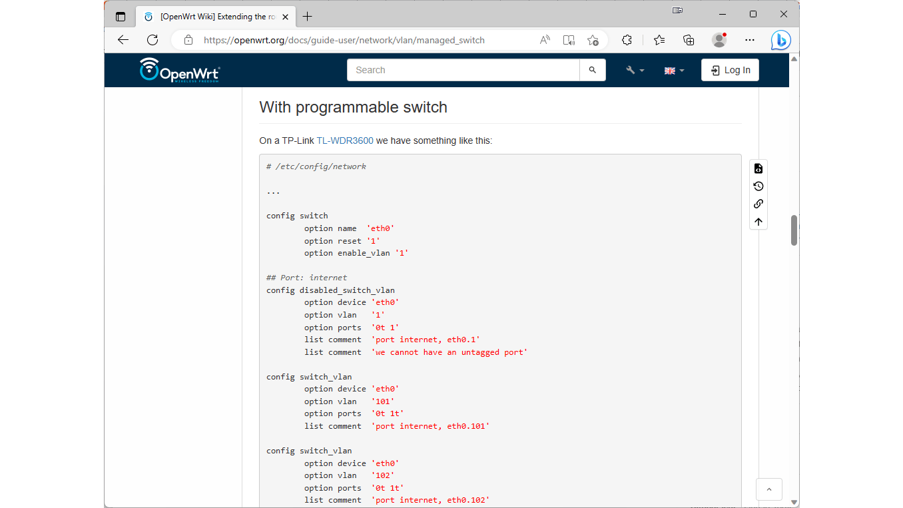Expand the wrench tools dropdown
The image size is (903, 508).
pos(635,70)
